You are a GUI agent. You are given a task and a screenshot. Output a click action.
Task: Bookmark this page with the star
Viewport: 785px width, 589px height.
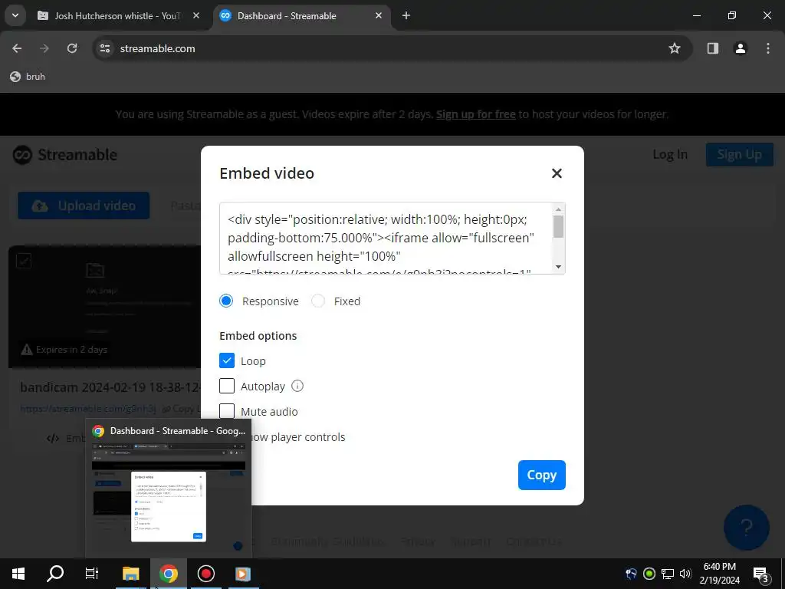point(675,48)
